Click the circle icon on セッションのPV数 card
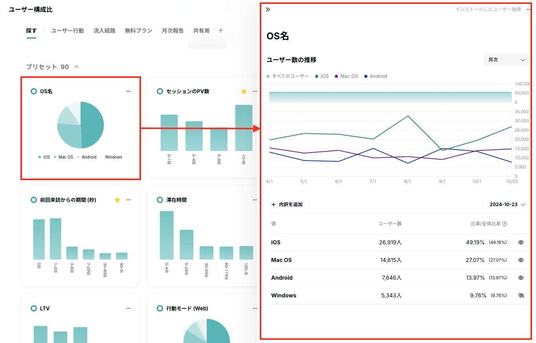 pos(160,91)
